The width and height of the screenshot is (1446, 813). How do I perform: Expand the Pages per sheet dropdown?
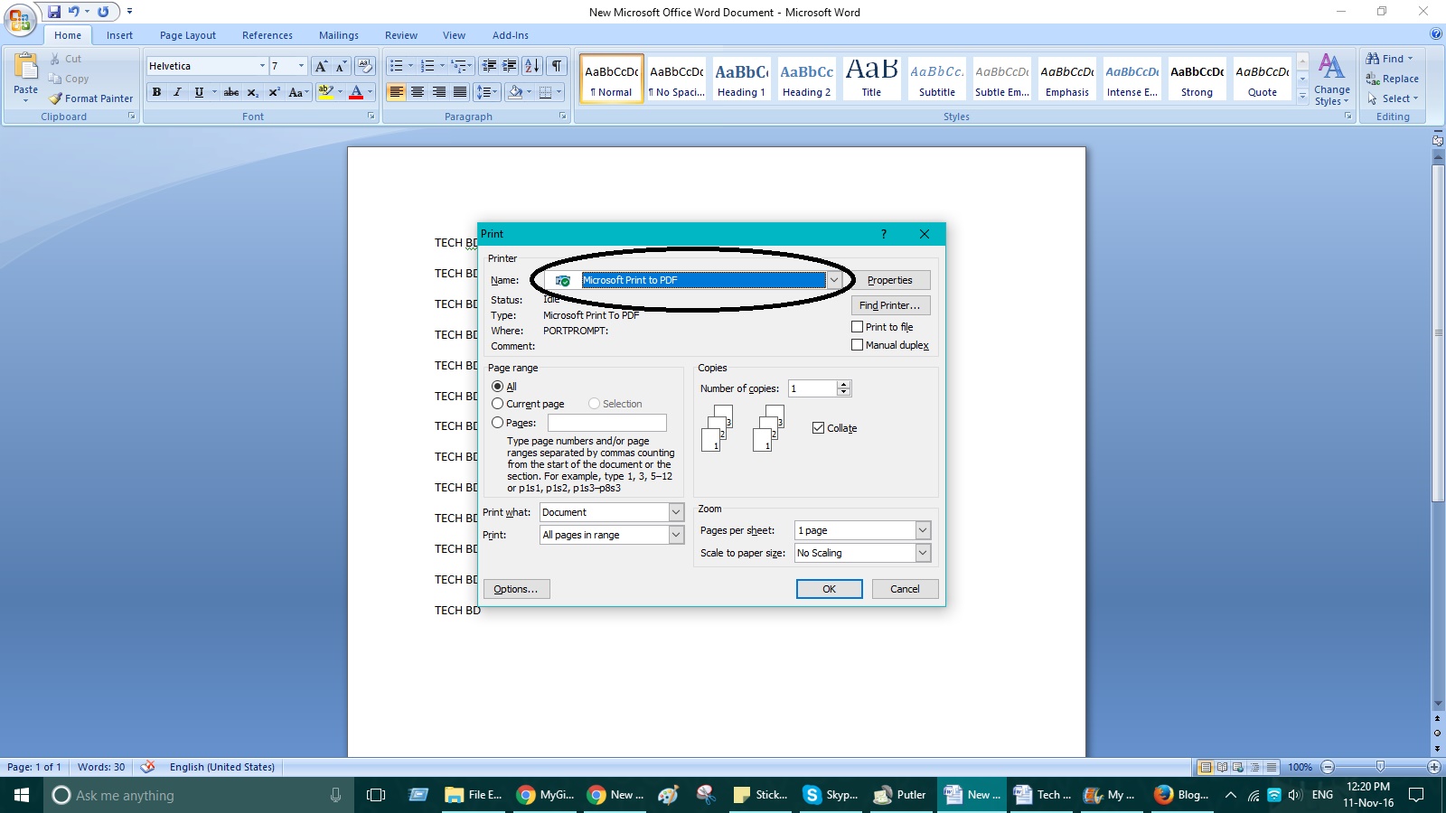point(923,530)
